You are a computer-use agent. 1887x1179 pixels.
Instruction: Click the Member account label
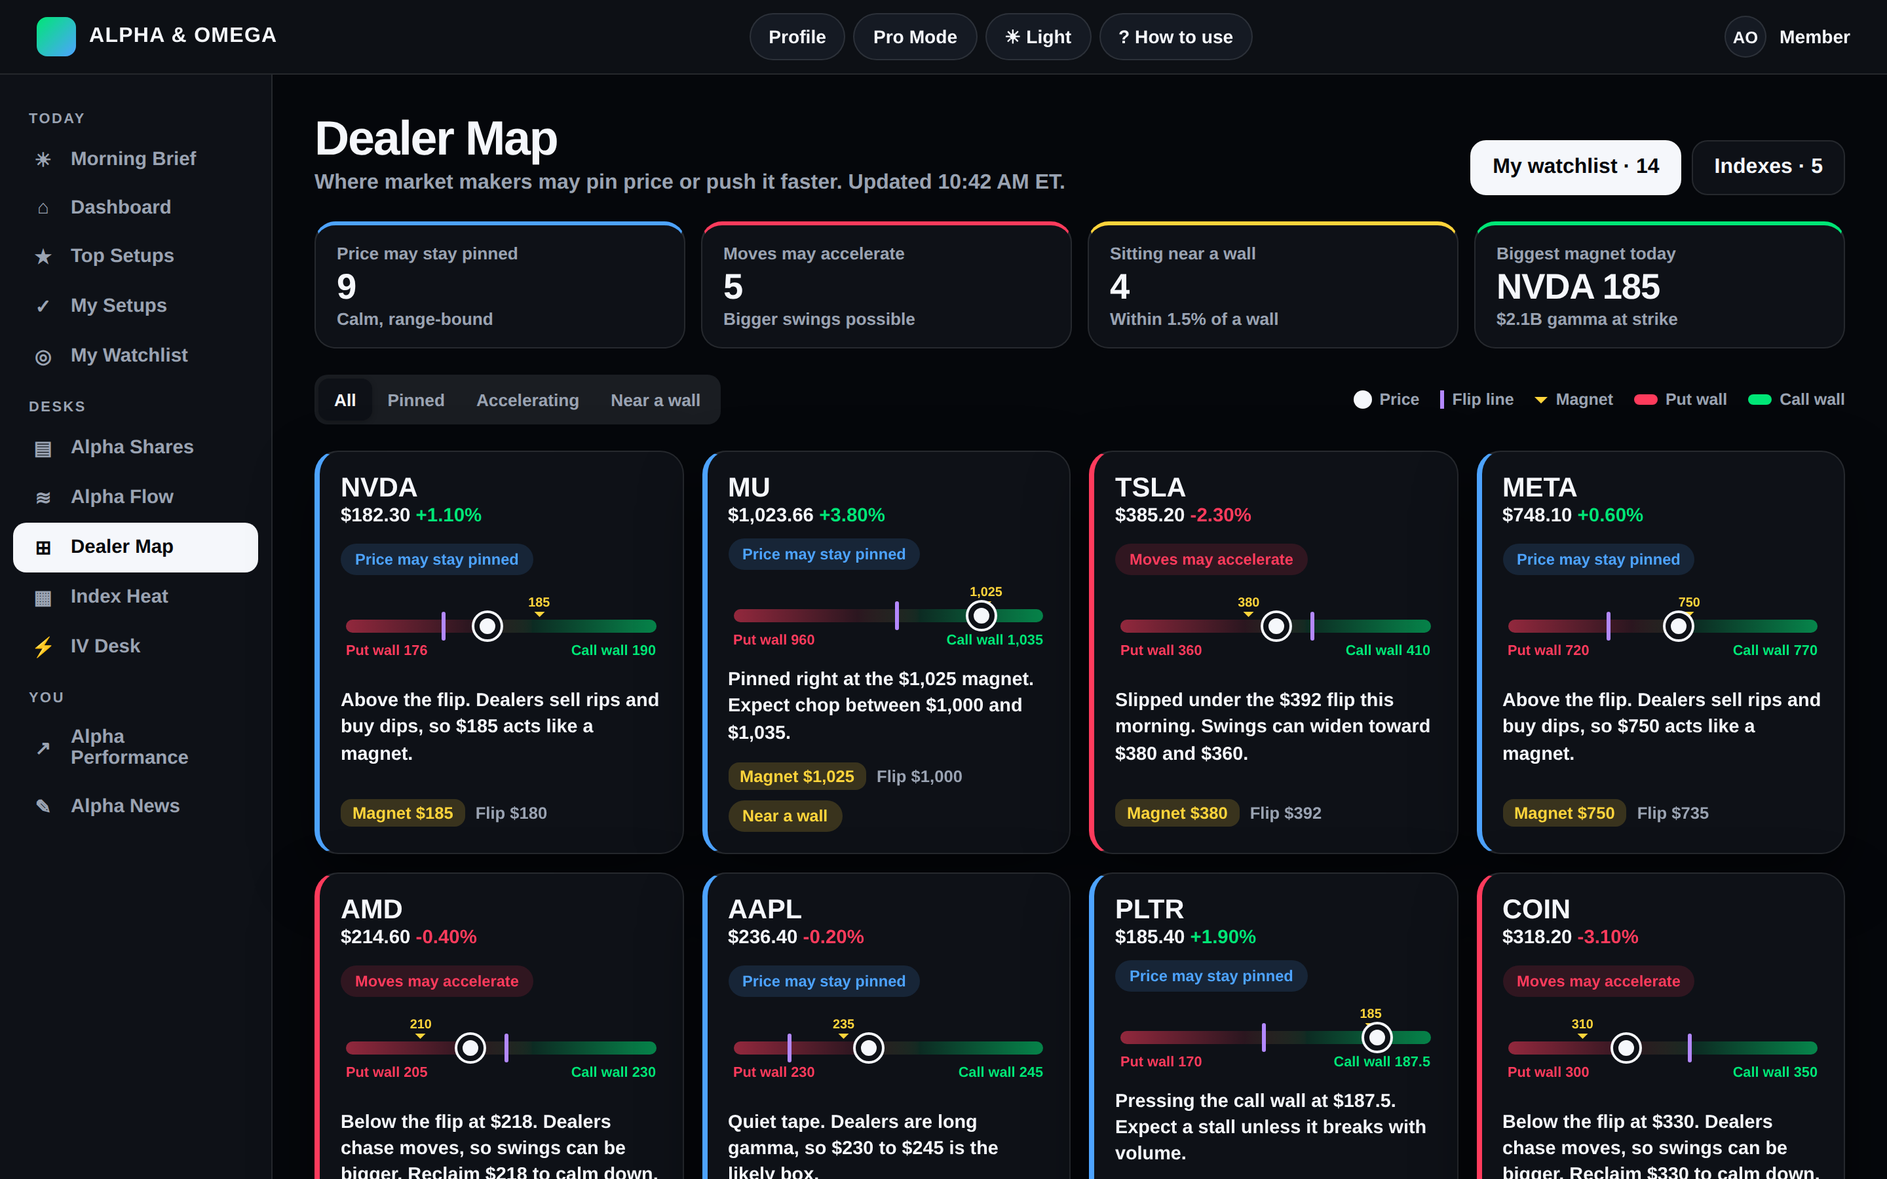[x=1814, y=37]
